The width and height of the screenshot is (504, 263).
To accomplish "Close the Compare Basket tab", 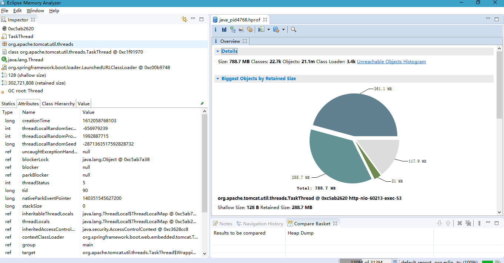I will [335, 223].
